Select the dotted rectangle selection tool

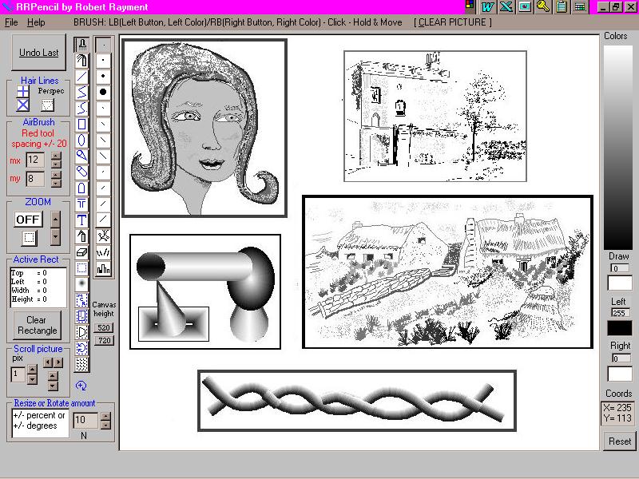(x=81, y=268)
